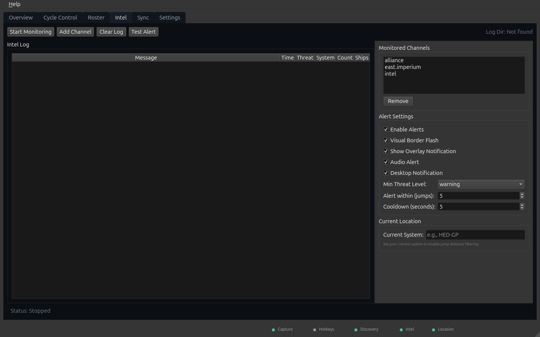Click the Start Monitoring button
This screenshot has height=337, width=540.
point(31,32)
